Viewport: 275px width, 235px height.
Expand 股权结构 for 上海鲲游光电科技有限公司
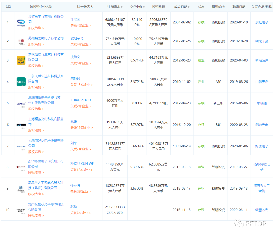click(36, 131)
